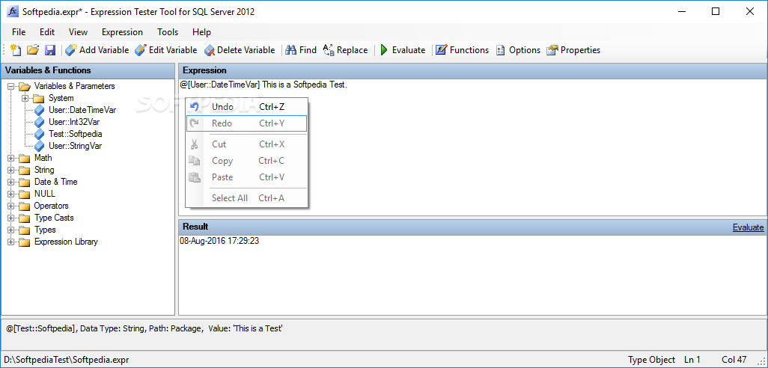Choose Copy in the context menu
Screen dimensions: 768x368
(246, 161)
